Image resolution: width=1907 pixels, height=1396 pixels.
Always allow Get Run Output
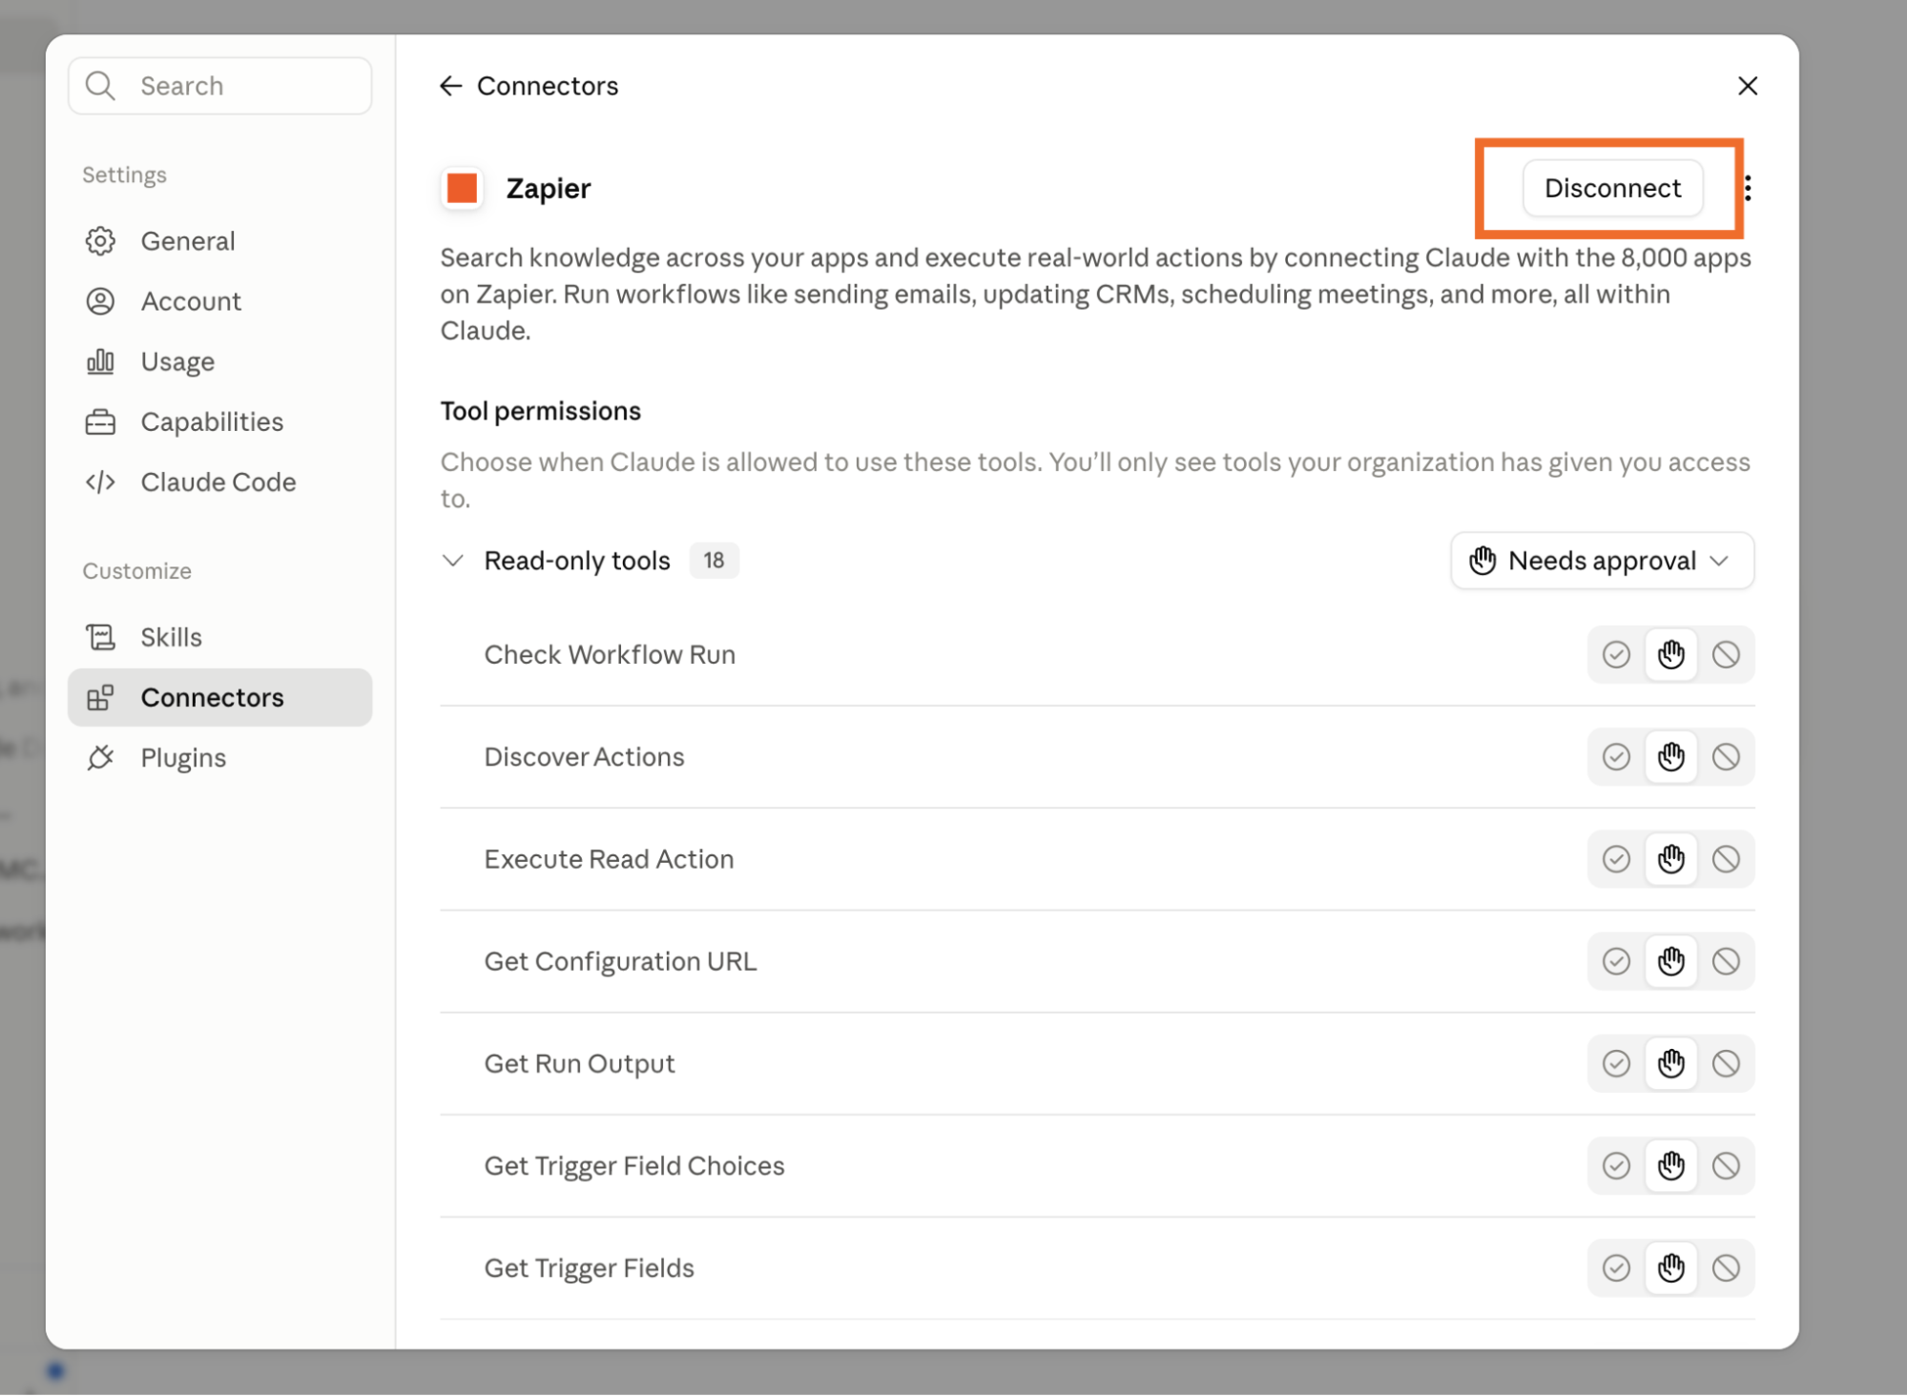[x=1616, y=1063]
